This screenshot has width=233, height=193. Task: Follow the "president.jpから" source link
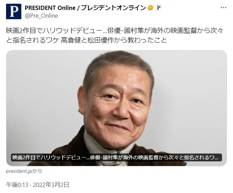point(24,171)
